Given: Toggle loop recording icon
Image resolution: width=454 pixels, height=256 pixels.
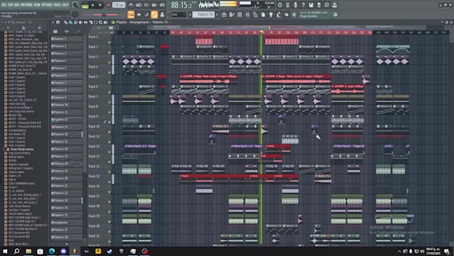Looking at the screenshot, I should click(x=162, y=5).
